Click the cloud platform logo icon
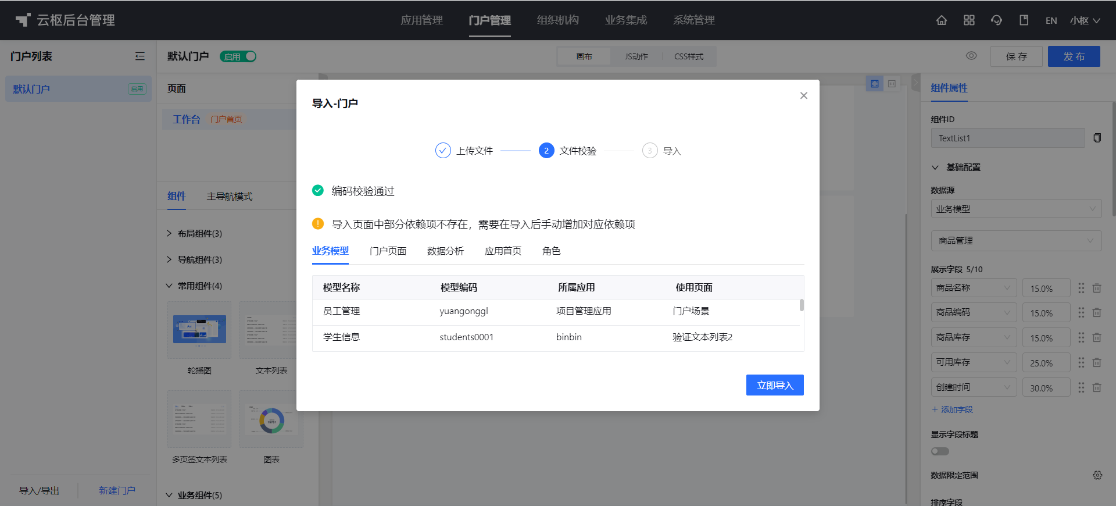Screen dimensions: 1116x506 coord(23,20)
